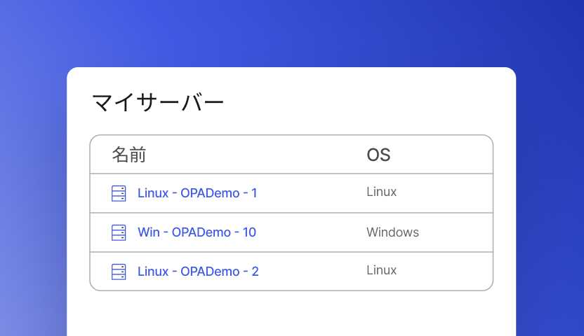
Task: Select the Linux OS cell of OPADemo - 1
Action: point(381,192)
